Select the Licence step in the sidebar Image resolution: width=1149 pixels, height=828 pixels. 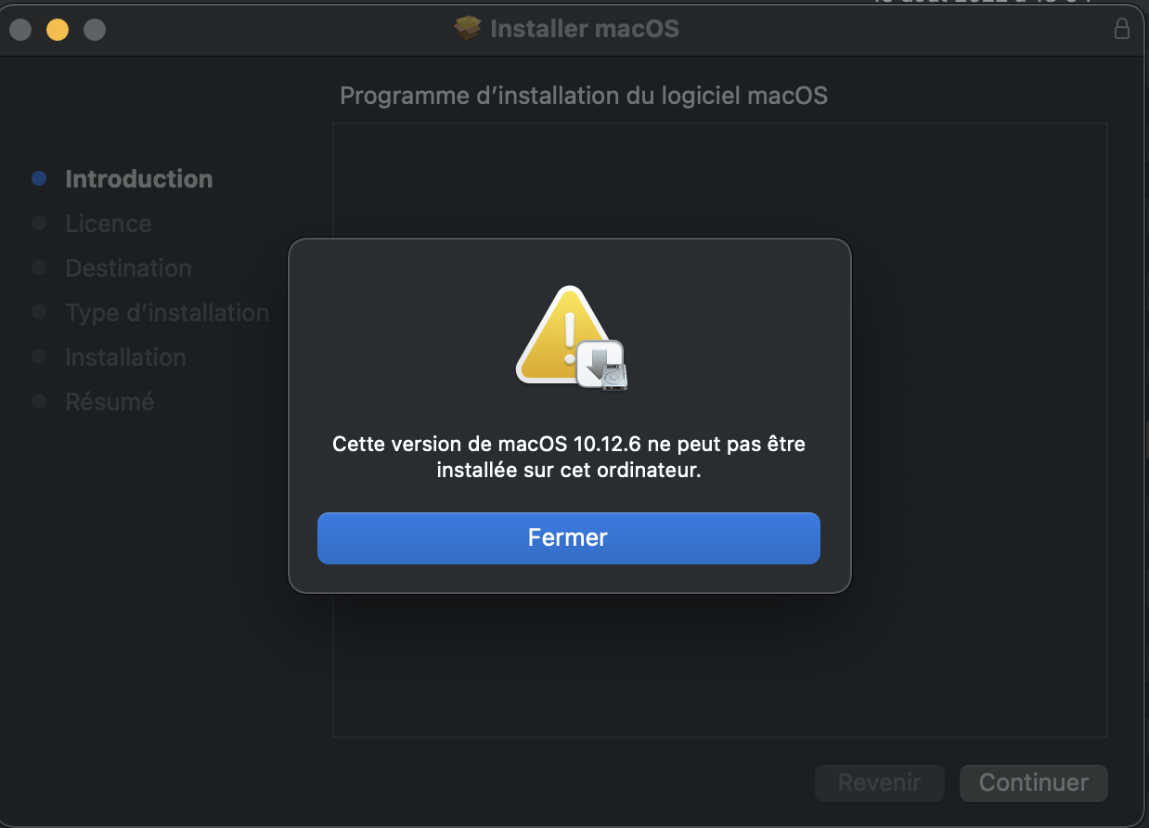pos(108,224)
